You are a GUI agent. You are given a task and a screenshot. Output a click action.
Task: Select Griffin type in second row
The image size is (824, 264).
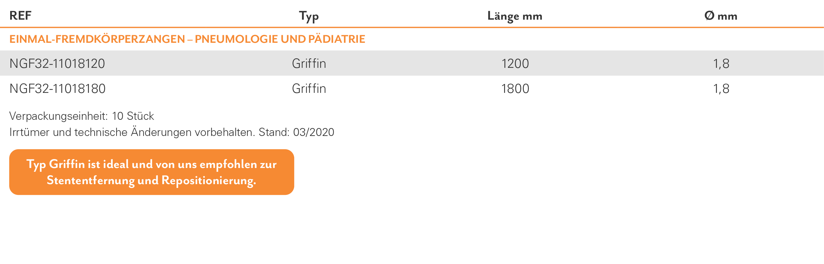(309, 88)
